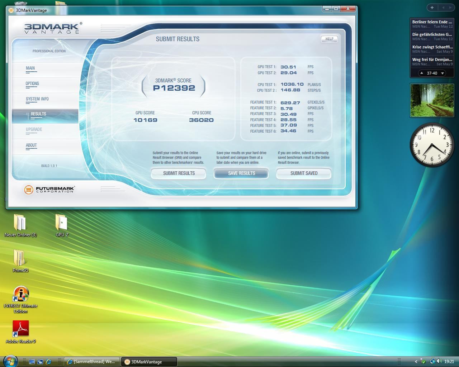Click the Submit Results button
Screen dimensions: 459x367
179,173
